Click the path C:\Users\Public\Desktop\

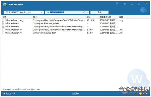point(44,33)
